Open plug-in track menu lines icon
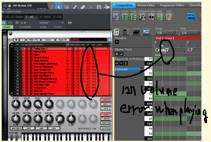This screenshot has width=211, height=142. (126, 63)
